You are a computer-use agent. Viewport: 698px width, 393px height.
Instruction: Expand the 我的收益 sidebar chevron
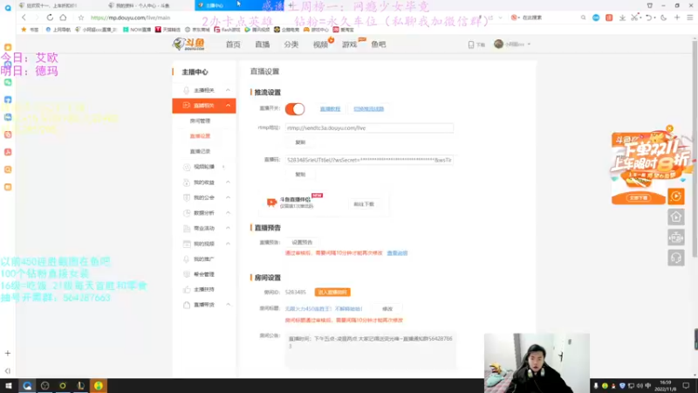click(228, 183)
